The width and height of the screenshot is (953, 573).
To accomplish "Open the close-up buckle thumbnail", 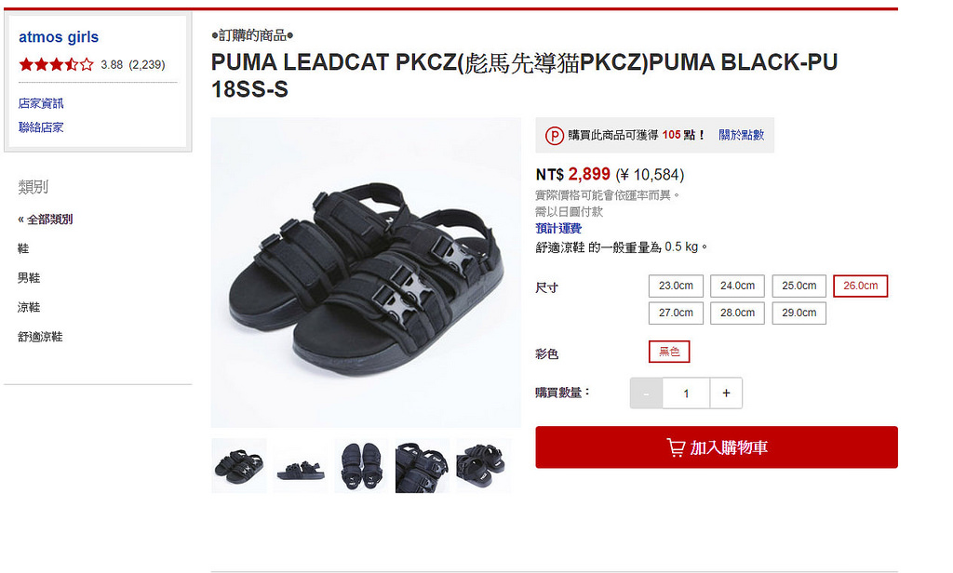I will [x=423, y=465].
